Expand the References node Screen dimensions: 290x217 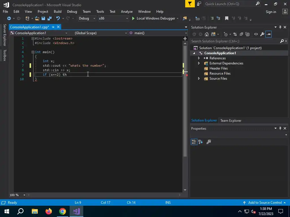[199, 58]
